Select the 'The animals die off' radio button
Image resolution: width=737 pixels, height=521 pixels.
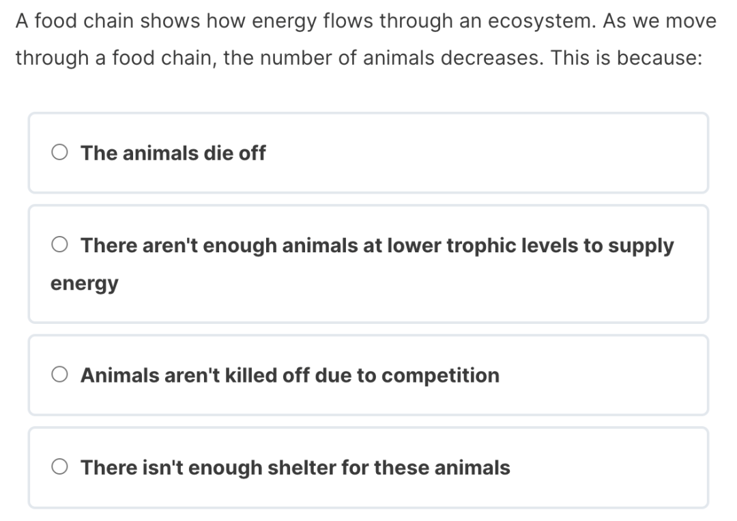(x=60, y=153)
